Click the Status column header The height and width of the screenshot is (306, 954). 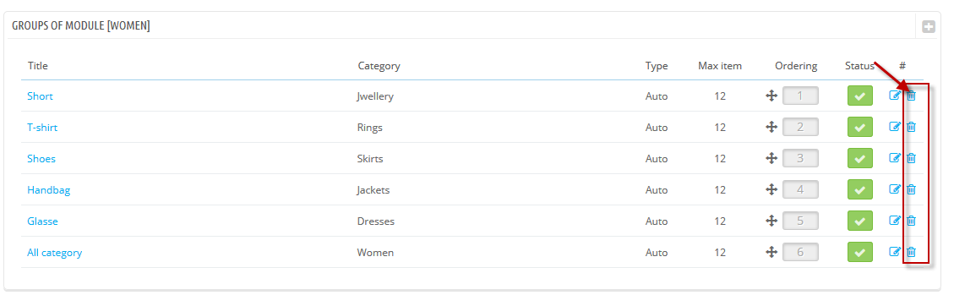pyautogui.click(x=859, y=66)
